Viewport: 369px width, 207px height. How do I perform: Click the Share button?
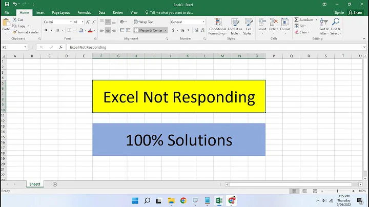355,12
